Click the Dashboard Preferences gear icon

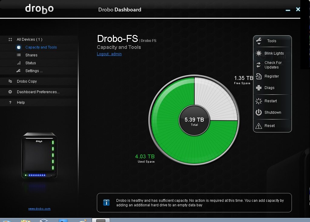(x=10, y=92)
